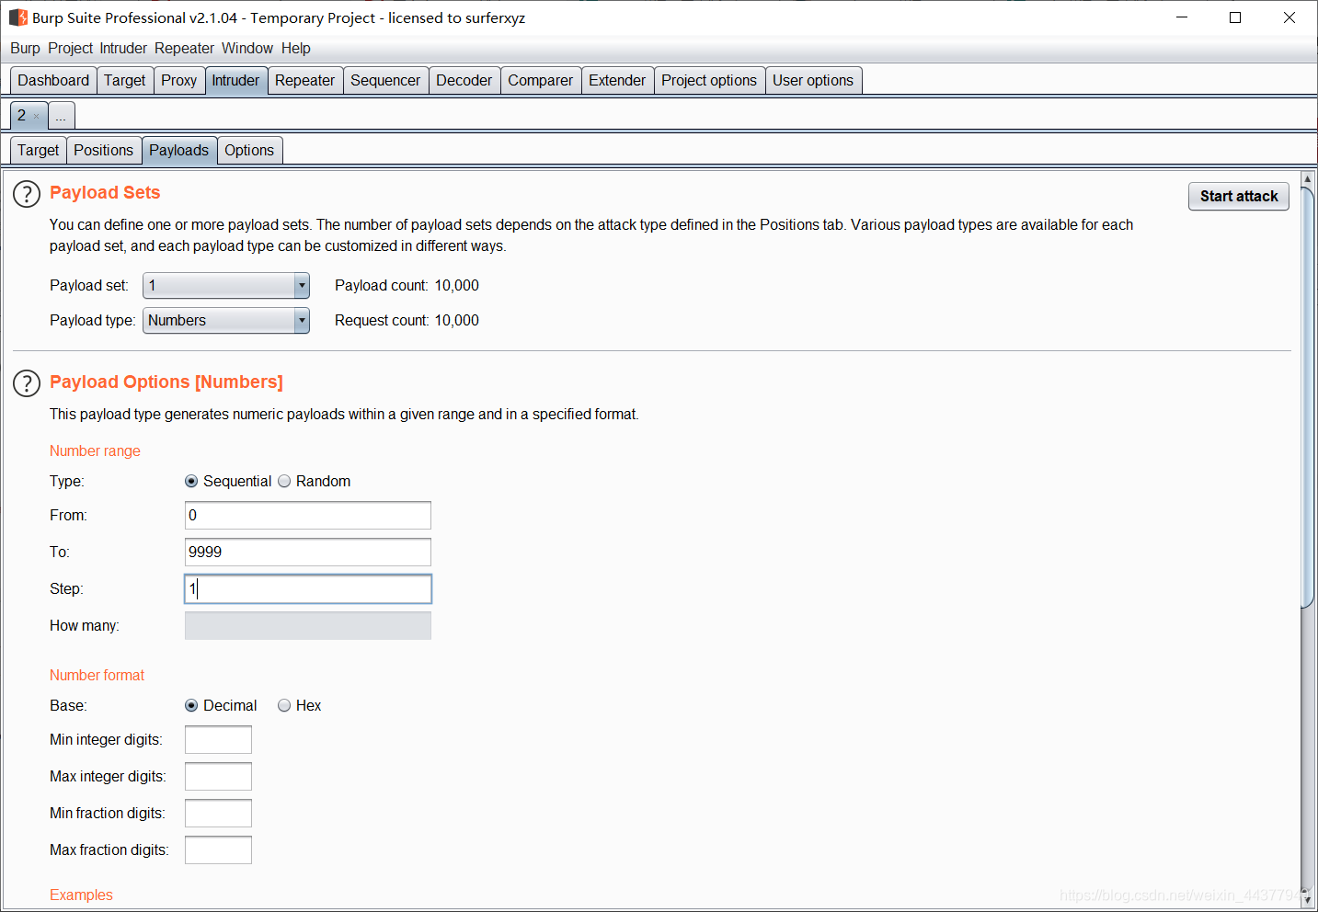Open new Intruder tab with ellipsis
This screenshot has height=912, width=1318.
61,116
